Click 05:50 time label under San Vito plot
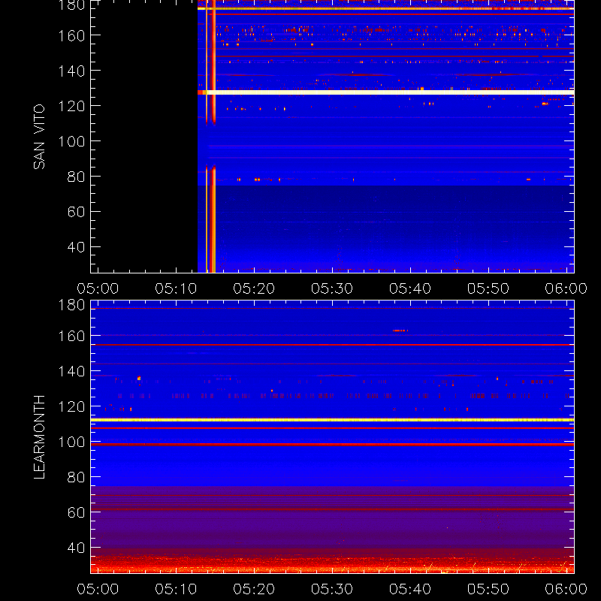 [488, 288]
